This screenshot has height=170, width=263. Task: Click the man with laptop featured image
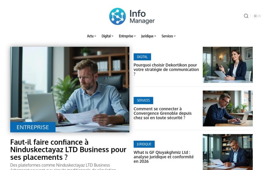click(x=70, y=89)
